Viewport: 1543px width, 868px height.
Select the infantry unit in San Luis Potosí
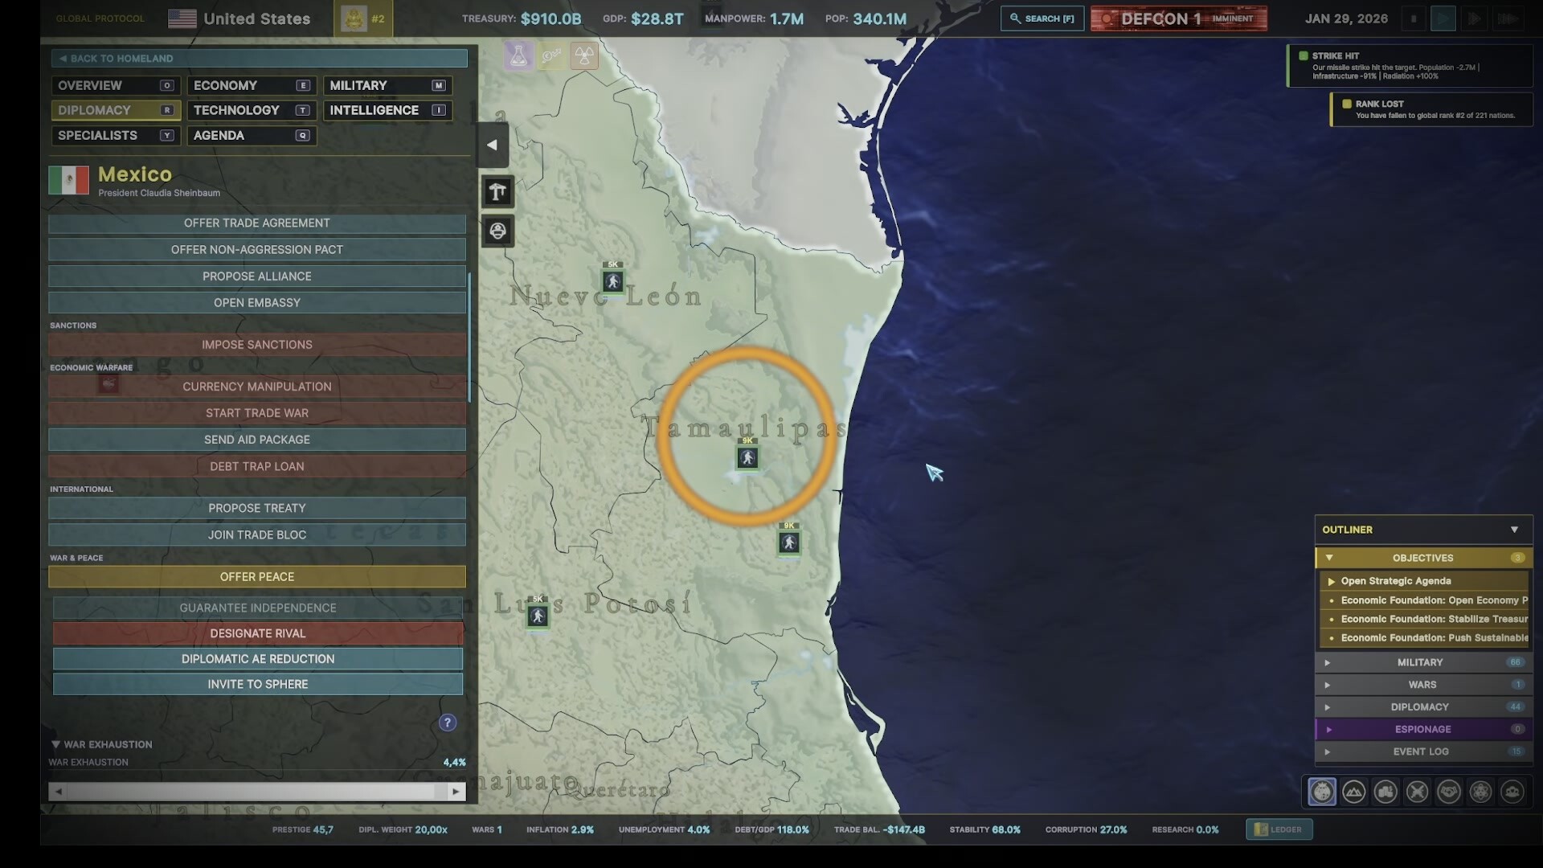[538, 616]
